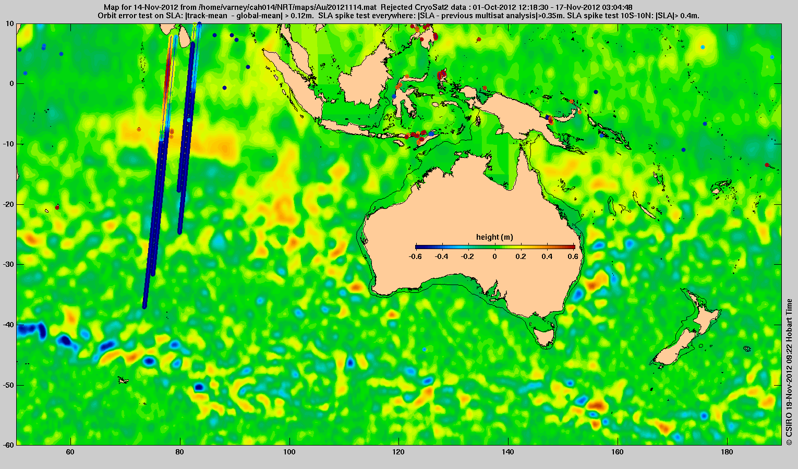The width and height of the screenshot is (798, 469).
Task: Click the longitude axis label "140"
Action: coord(508,452)
